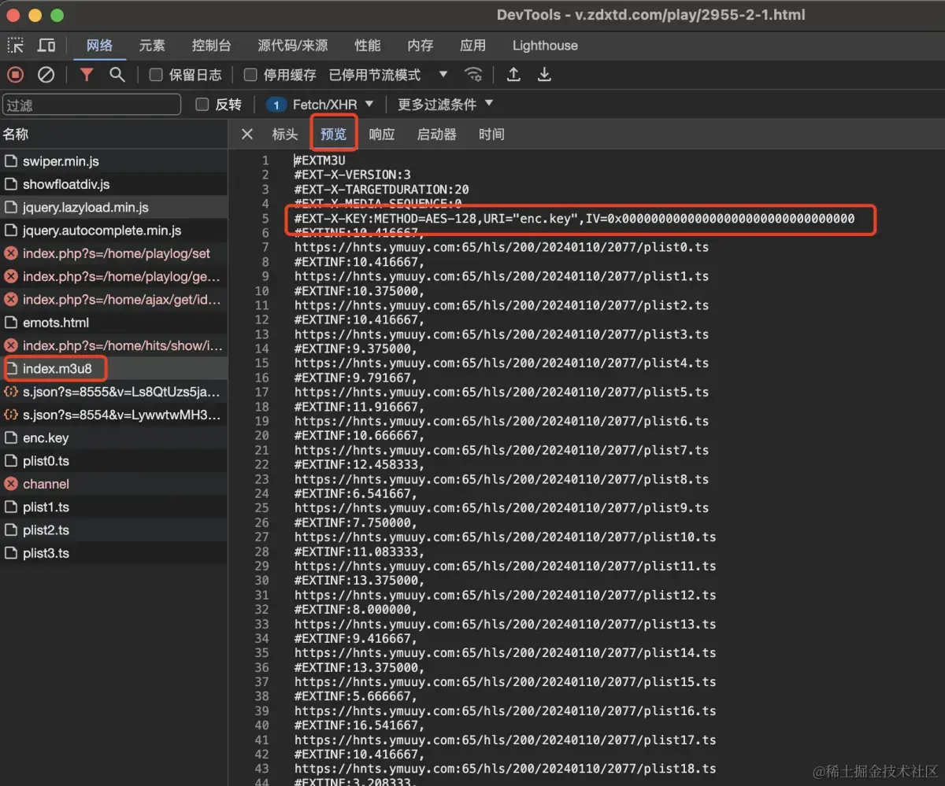Open the Lighthouse panel tab

point(545,46)
